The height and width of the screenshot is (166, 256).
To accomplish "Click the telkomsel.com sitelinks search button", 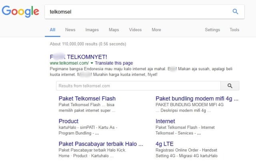I will pos(230,86).
